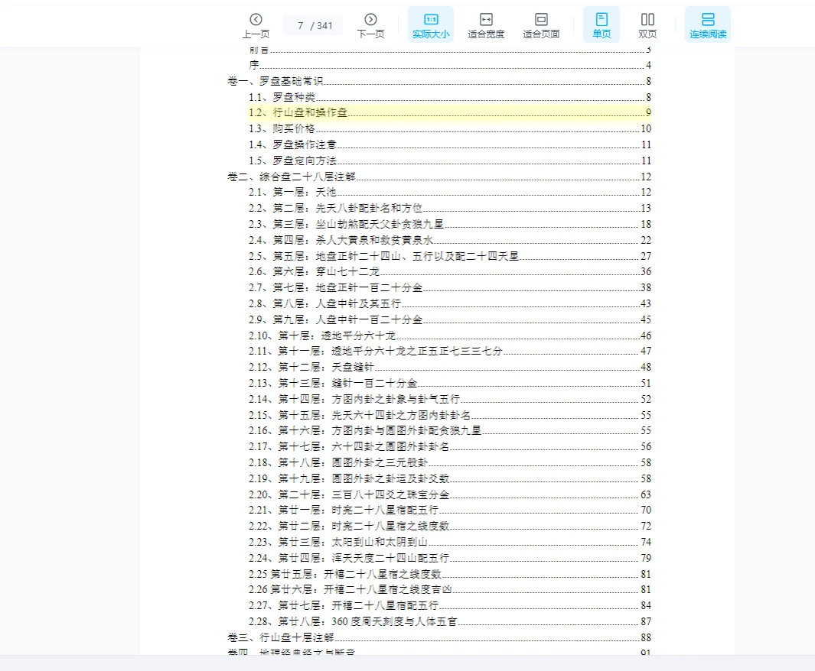Image resolution: width=815 pixels, height=671 pixels.
Task: Open TOC entry 卷一、罗盘基础常识
Action: pyautogui.click(x=439, y=81)
